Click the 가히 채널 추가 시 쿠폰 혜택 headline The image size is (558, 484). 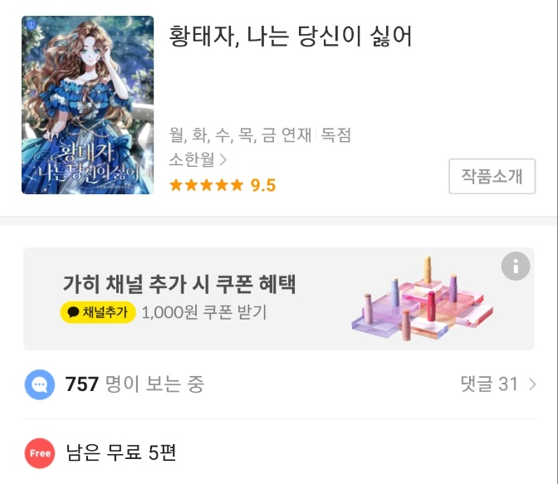click(179, 284)
